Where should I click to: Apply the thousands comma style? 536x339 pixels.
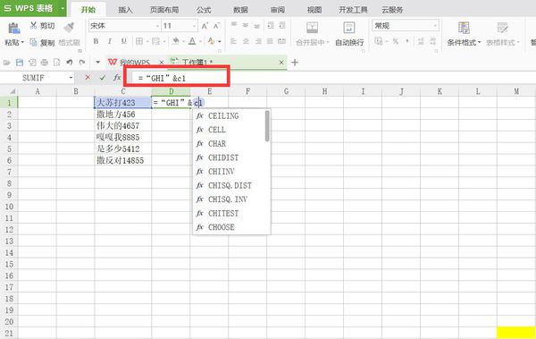(x=407, y=41)
